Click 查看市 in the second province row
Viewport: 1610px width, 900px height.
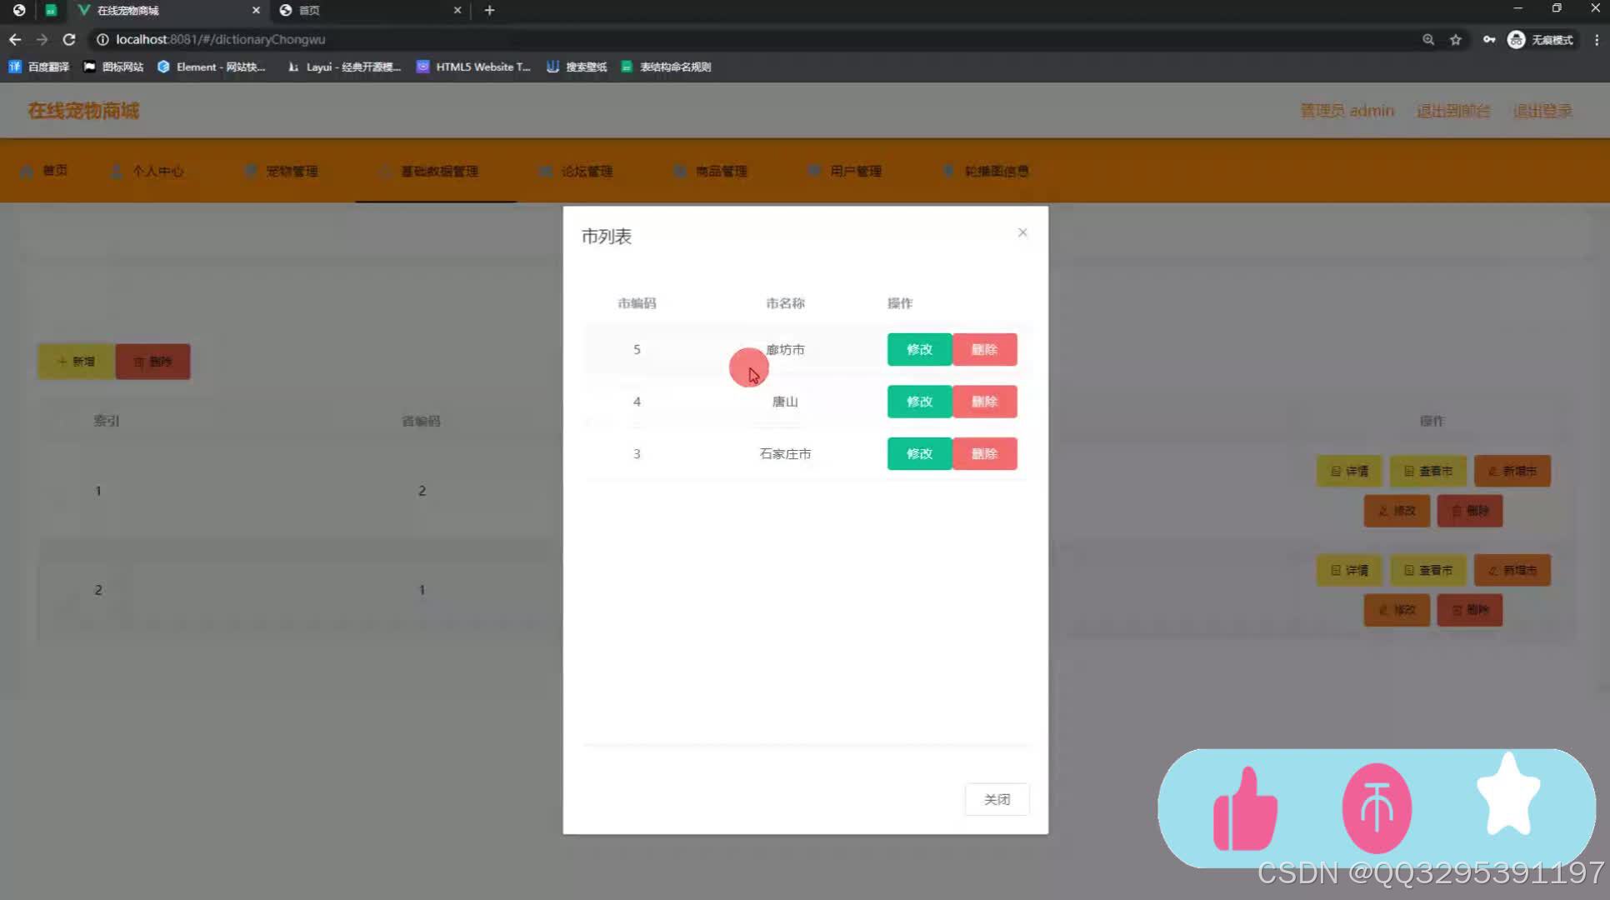pos(1428,570)
